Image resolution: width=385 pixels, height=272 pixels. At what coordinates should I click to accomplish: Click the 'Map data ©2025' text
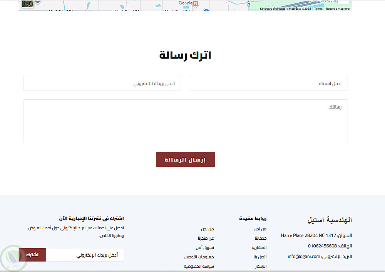pyautogui.click(x=300, y=8)
